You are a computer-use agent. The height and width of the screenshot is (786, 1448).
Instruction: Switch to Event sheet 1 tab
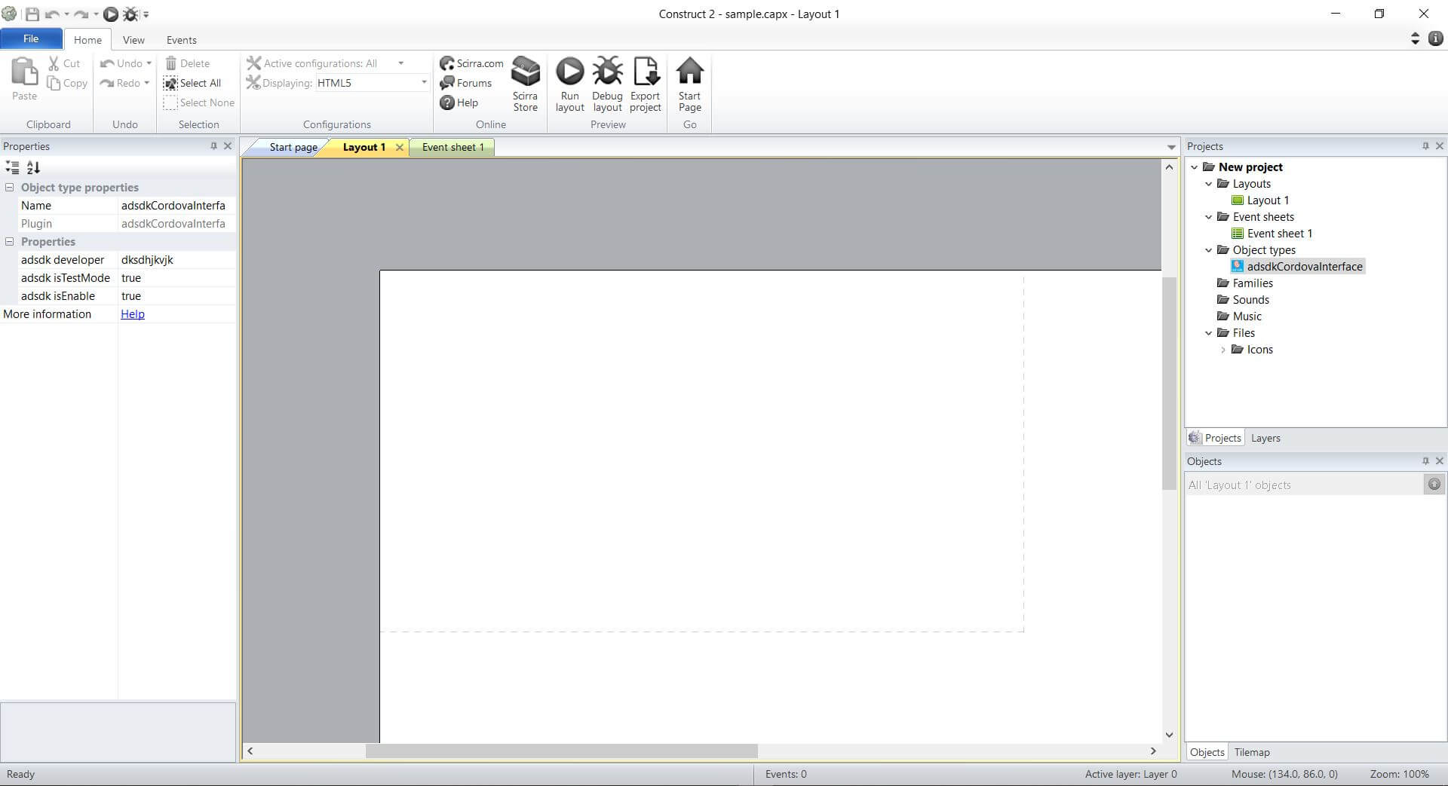tap(452, 147)
